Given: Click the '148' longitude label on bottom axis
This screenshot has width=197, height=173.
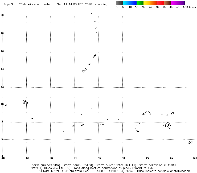Looking at the screenshot, I should point(123,158).
